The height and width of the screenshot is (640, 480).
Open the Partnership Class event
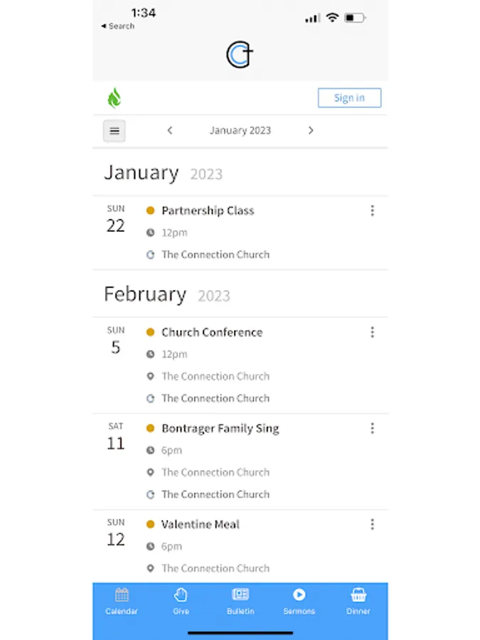[208, 210]
